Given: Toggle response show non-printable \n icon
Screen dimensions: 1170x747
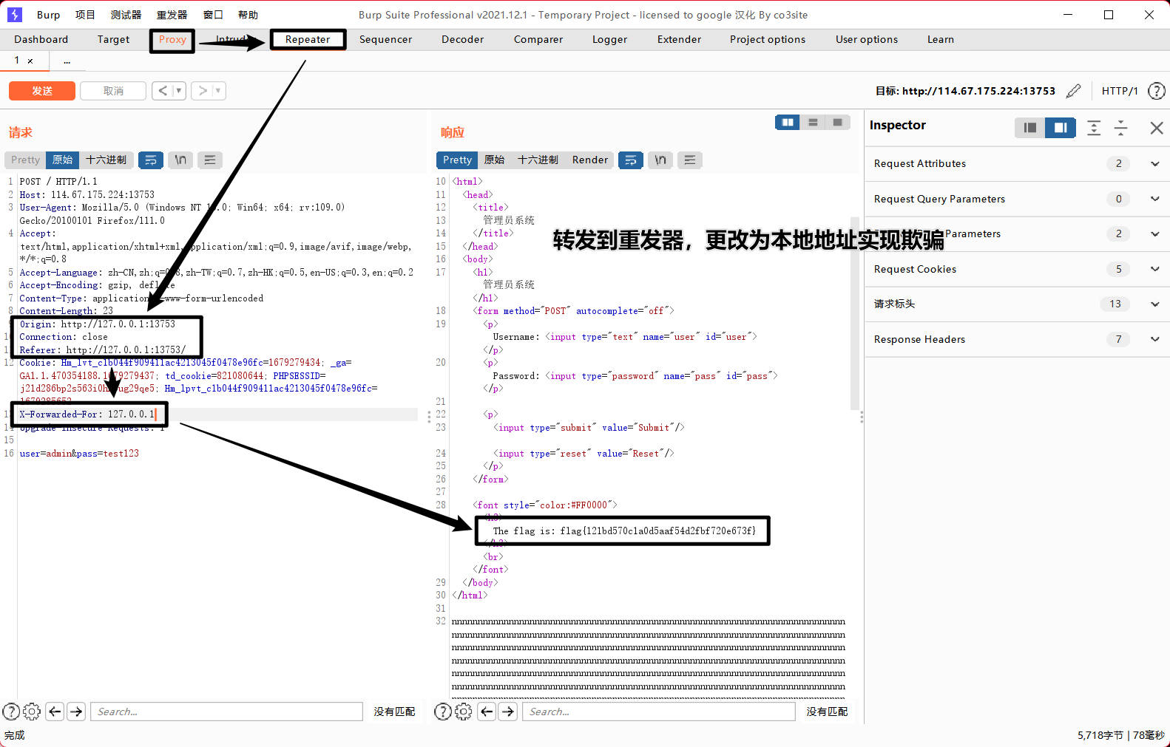Looking at the screenshot, I should pos(660,160).
